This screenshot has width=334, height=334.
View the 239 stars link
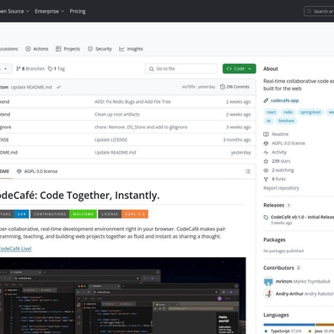coord(281,161)
